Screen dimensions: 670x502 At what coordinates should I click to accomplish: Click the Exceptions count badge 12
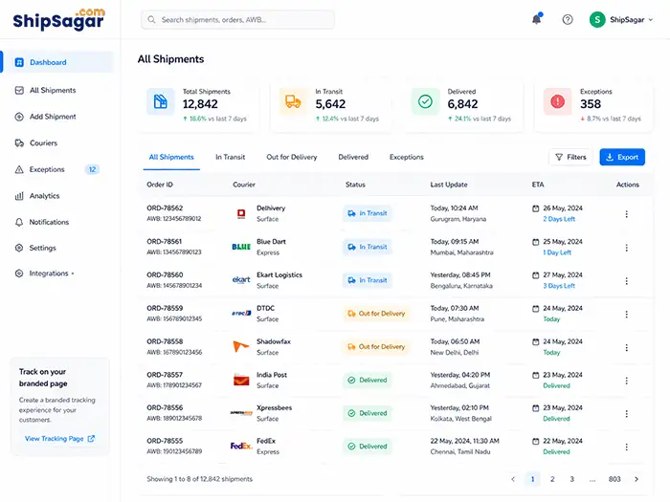(92, 169)
